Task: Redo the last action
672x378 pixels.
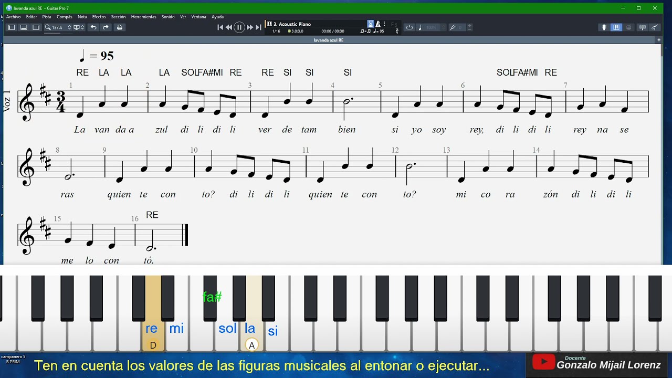Action: (106, 27)
